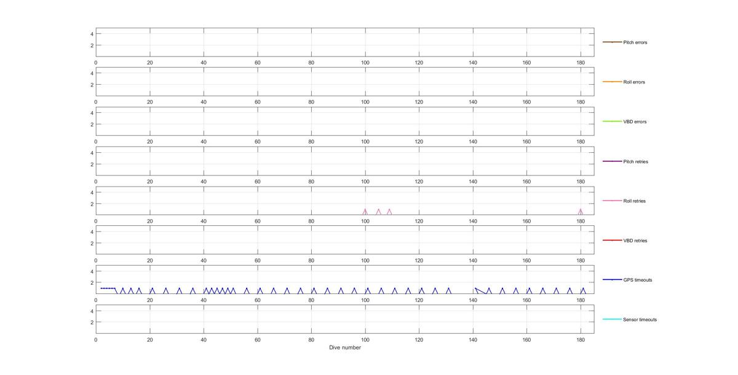This screenshot has width=738, height=375.
Task: Click the GPS timeouts spike near dive 181
Action: [583, 291]
